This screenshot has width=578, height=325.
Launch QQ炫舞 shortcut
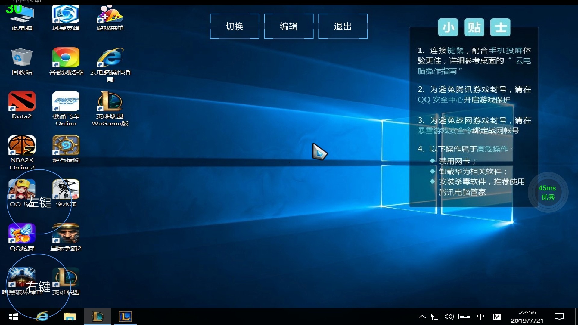pos(22,237)
